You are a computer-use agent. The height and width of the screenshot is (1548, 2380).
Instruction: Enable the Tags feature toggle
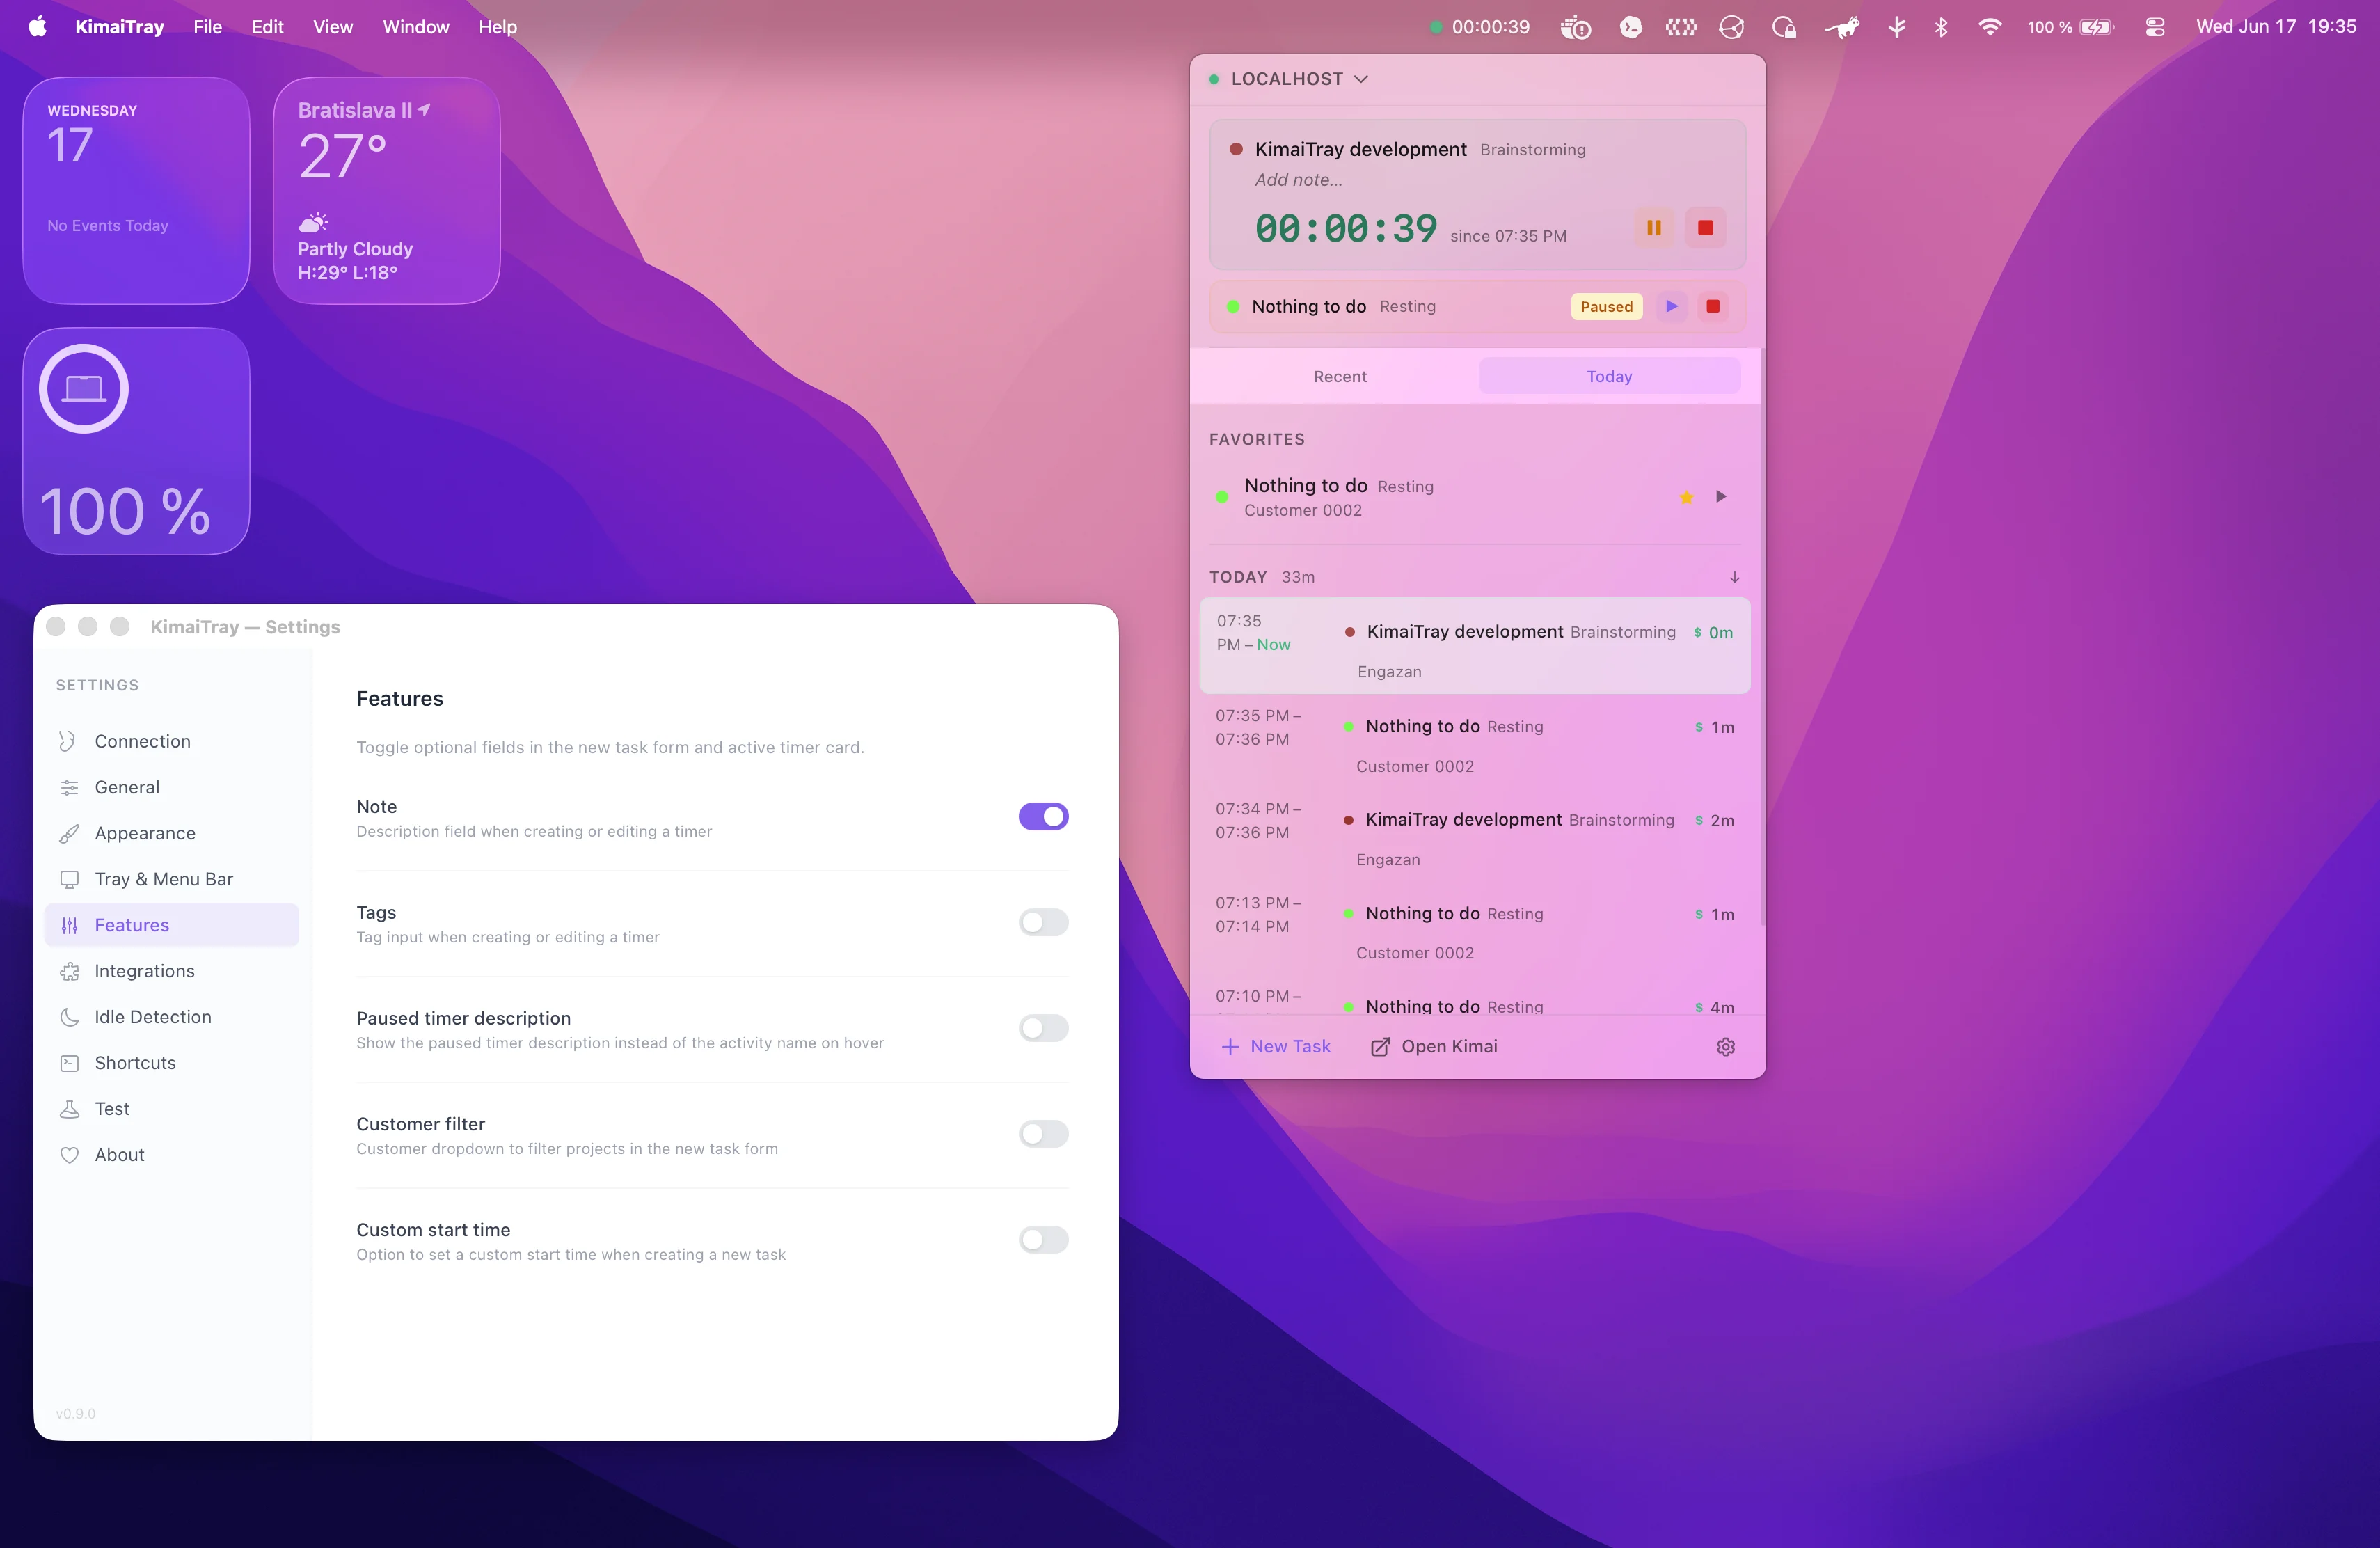coord(1043,922)
